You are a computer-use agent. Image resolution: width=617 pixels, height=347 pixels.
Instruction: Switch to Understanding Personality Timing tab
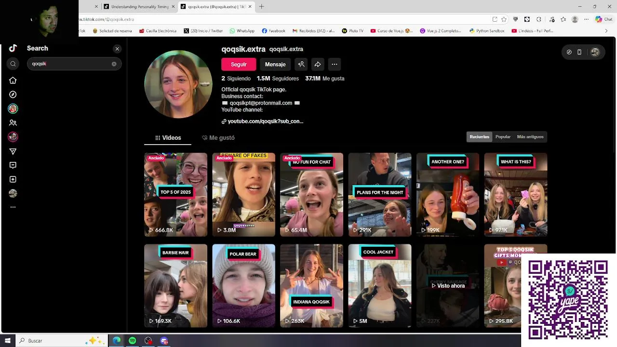[x=138, y=7]
